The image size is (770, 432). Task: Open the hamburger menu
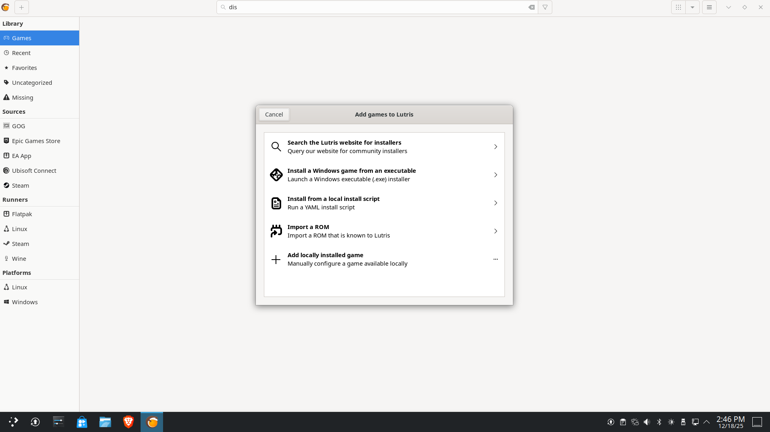(709, 7)
